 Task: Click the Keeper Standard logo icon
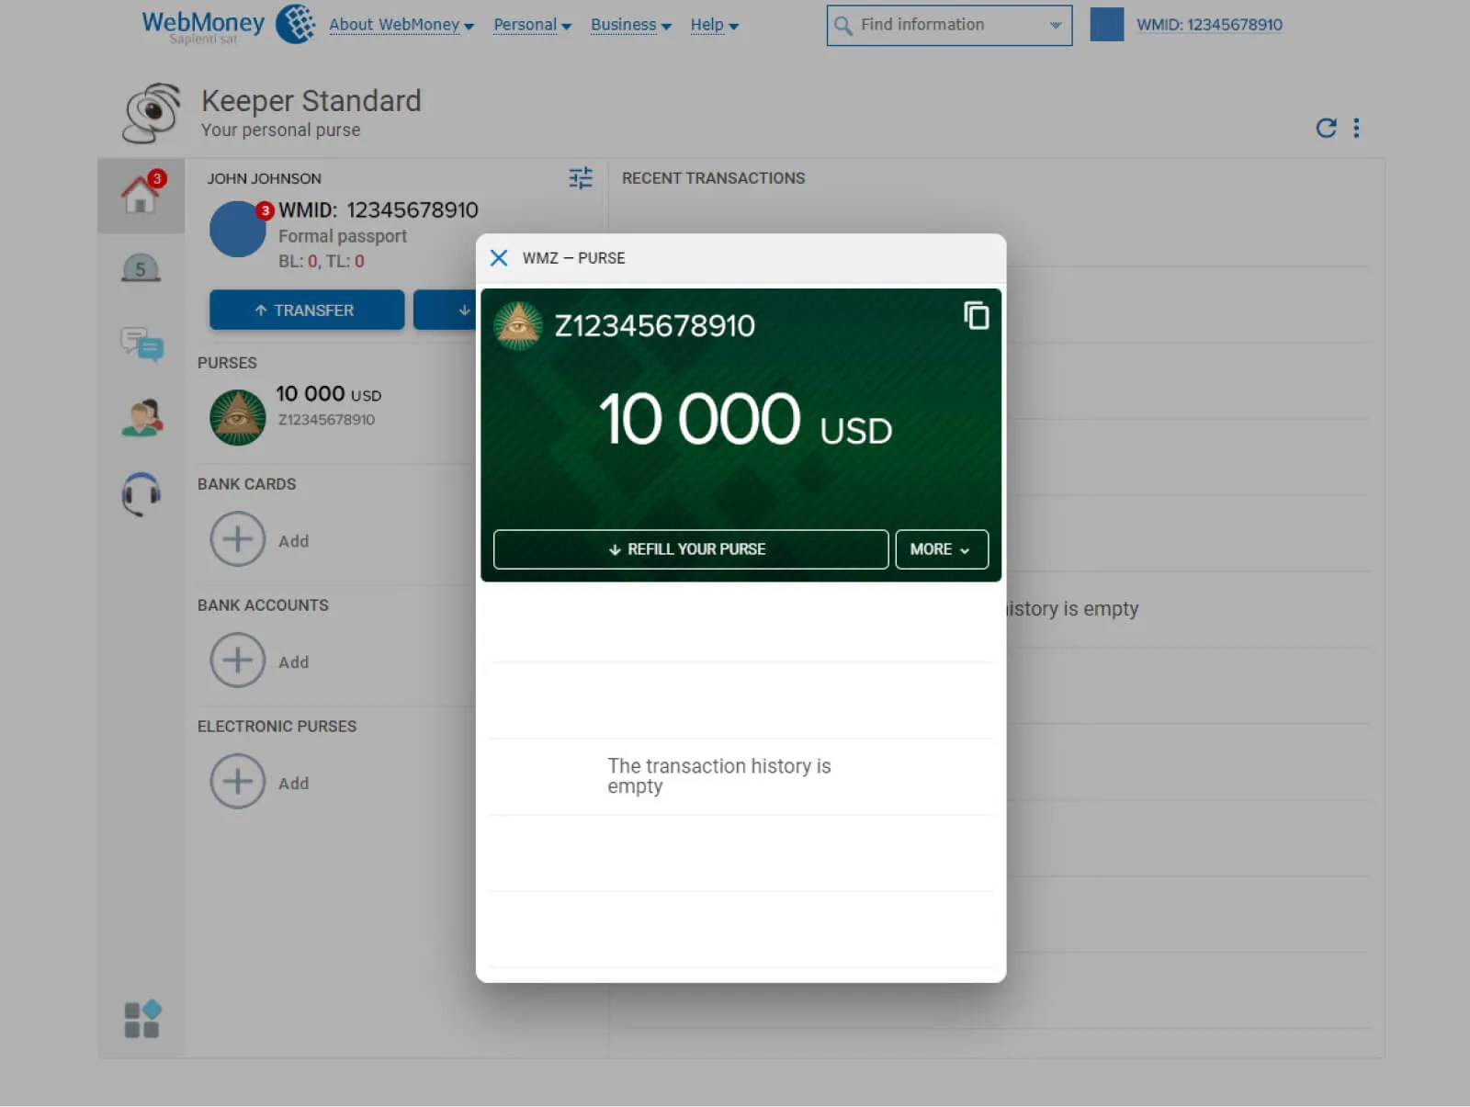[x=152, y=114]
